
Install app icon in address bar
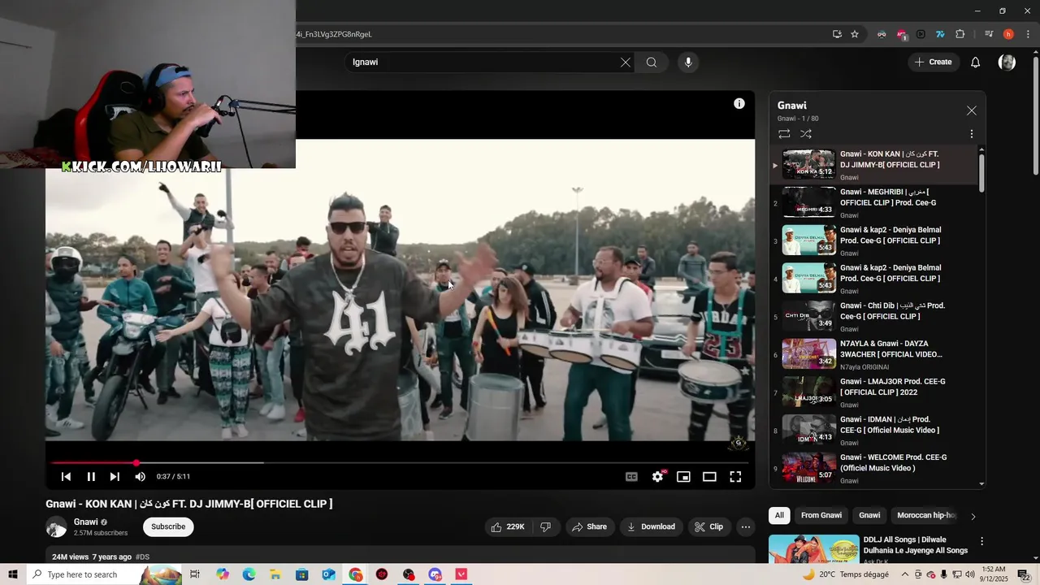[x=837, y=34]
